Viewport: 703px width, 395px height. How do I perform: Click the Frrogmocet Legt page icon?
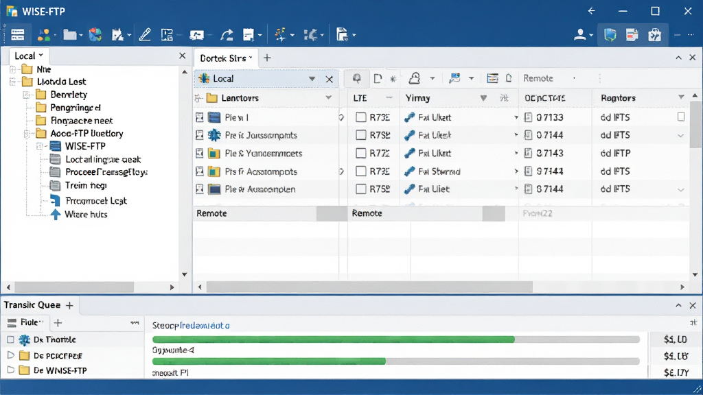tap(55, 201)
